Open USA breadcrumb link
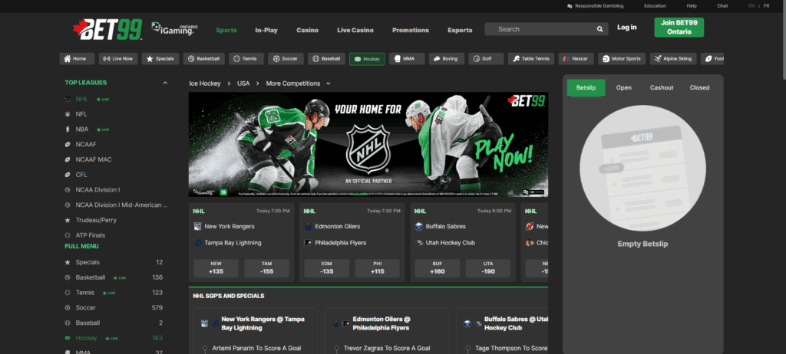 pyautogui.click(x=243, y=84)
